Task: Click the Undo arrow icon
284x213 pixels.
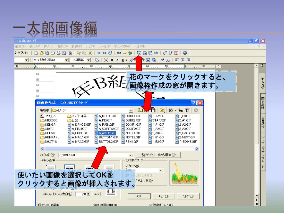Action: 99,53
